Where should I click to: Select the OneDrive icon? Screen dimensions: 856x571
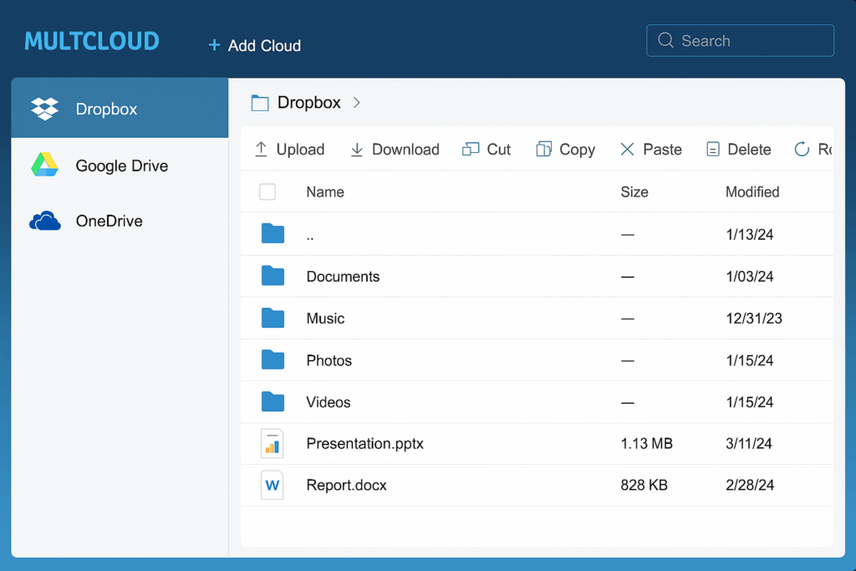coord(43,221)
